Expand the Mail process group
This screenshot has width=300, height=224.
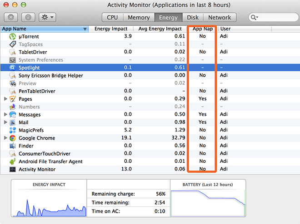5,122
